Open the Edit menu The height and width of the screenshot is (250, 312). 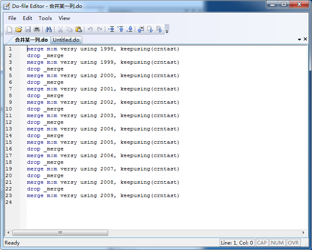[27, 18]
